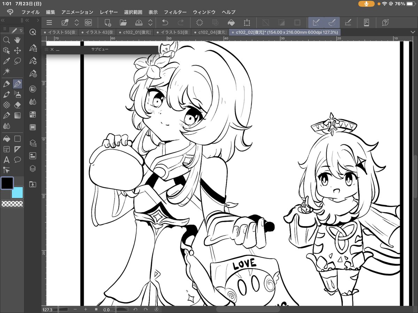Screen dimensions: 418x313
Task: Open the ファイル menu
Action: (x=30, y=12)
